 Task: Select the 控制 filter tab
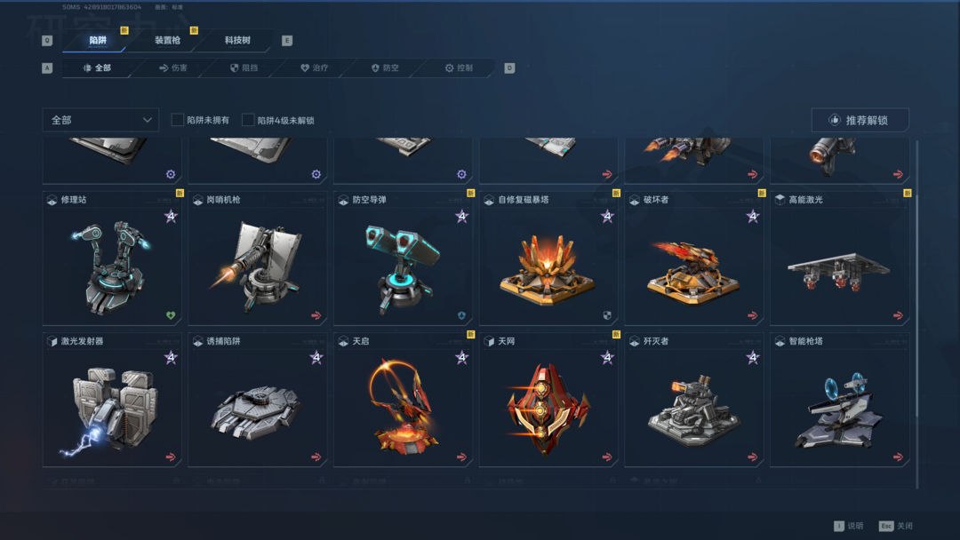point(459,67)
